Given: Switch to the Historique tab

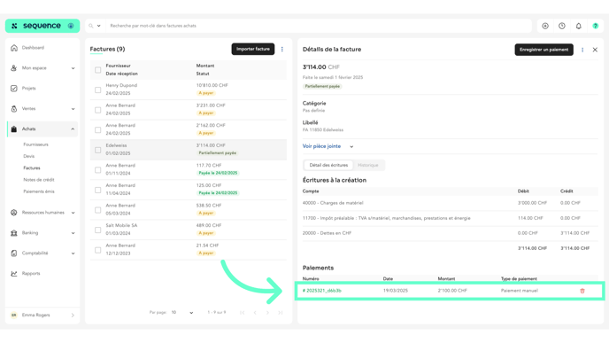Looking at the screenshot, I should point(368,165).
